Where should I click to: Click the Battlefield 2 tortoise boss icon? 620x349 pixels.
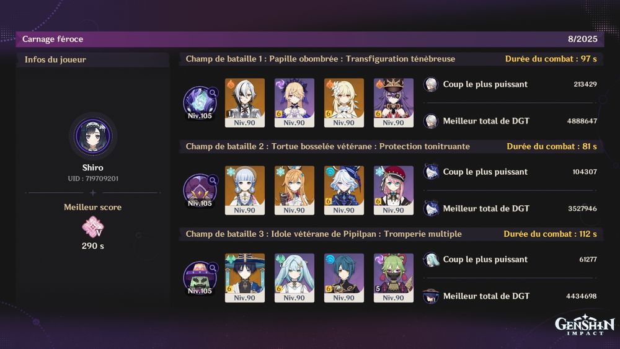coord(200,190)
